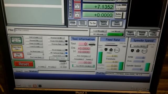Click the green Feedrate level bar

(121, 66)
